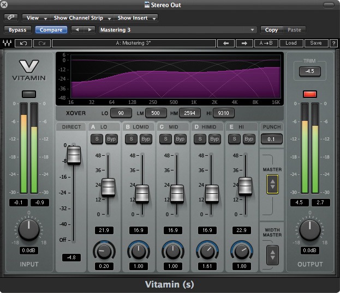Bypass the MID band

click(x=180, y=139)
